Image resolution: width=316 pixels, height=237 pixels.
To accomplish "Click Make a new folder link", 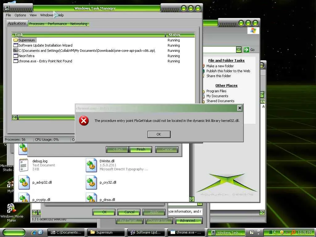I will [220, 66].
